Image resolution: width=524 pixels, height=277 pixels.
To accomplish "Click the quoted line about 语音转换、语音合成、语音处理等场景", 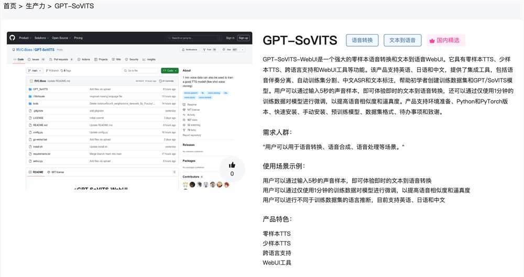I will point(333,147).
